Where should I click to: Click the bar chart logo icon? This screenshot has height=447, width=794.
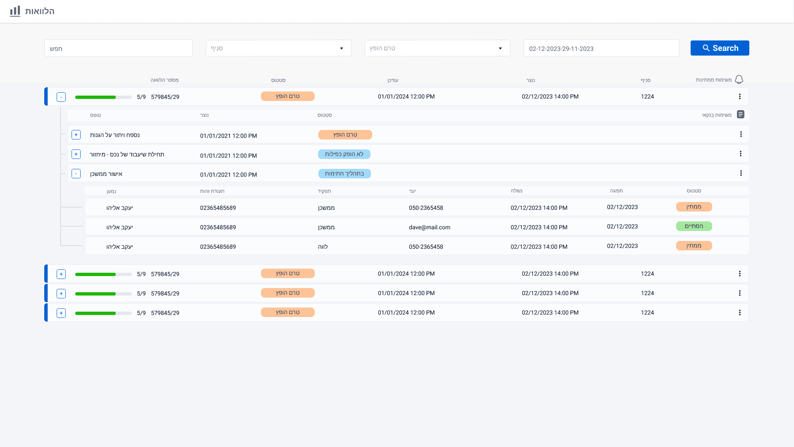click(x=15, y=11)
